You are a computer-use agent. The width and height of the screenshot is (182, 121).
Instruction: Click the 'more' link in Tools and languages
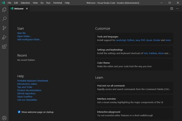168,40
